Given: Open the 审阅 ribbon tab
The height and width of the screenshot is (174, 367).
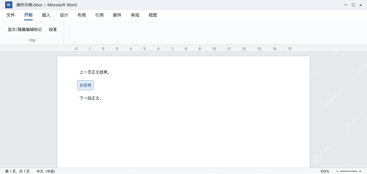Looking at the screenshot, I should tap(135, 15).
